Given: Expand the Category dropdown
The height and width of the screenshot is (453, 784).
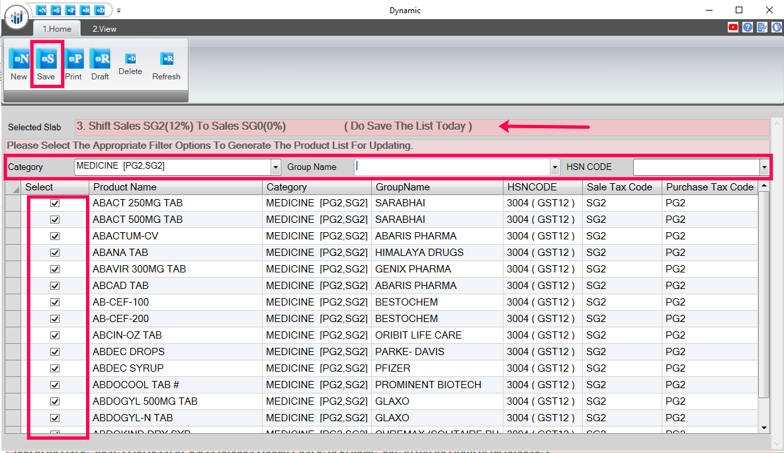Looking at the screenshot, I should point(275,167).
